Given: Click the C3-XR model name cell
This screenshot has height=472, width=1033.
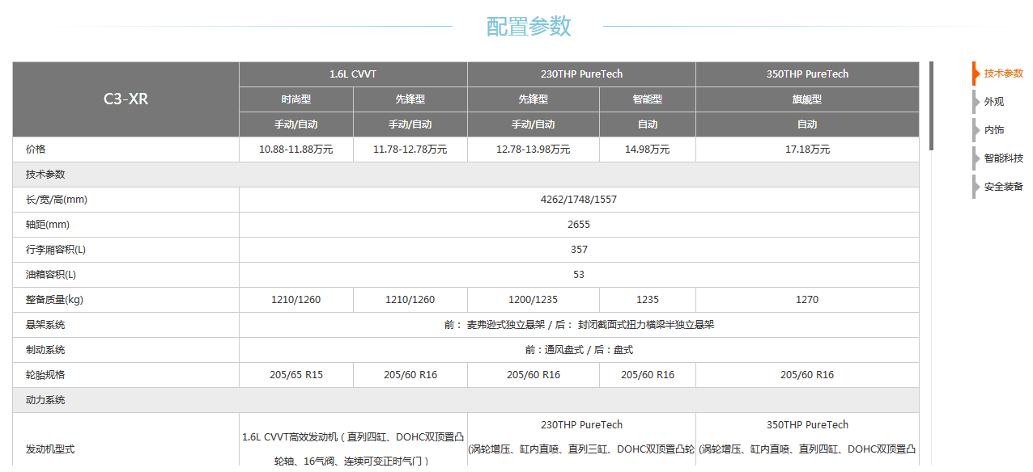Looking at the screenshot, I should pyautogui.click(x=125, y=99).
